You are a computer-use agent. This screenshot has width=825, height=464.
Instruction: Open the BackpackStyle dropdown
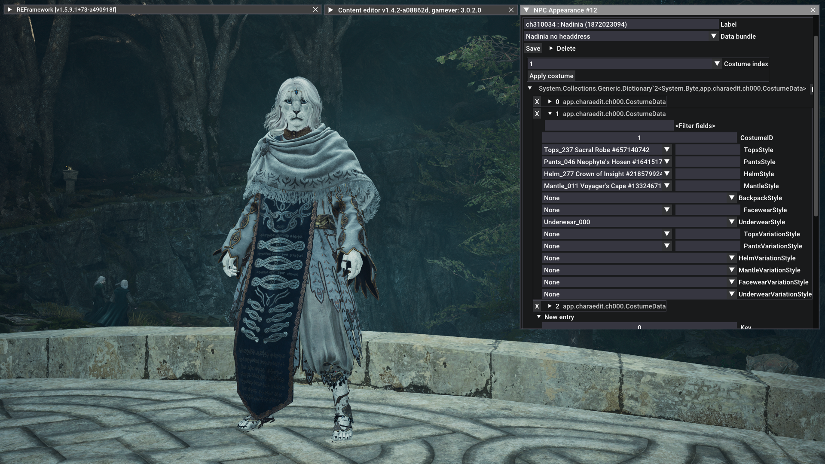pyautogui.click(x=639, y=198)
